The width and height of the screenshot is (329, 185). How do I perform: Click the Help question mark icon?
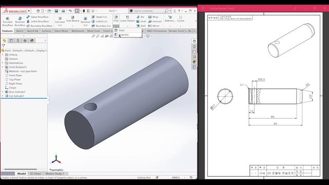coord(179,11)
